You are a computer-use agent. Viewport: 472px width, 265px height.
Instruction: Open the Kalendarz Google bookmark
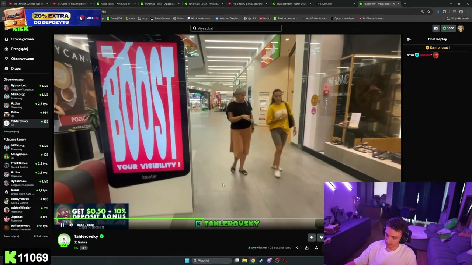pyautogui.click(x=228, y=18)
